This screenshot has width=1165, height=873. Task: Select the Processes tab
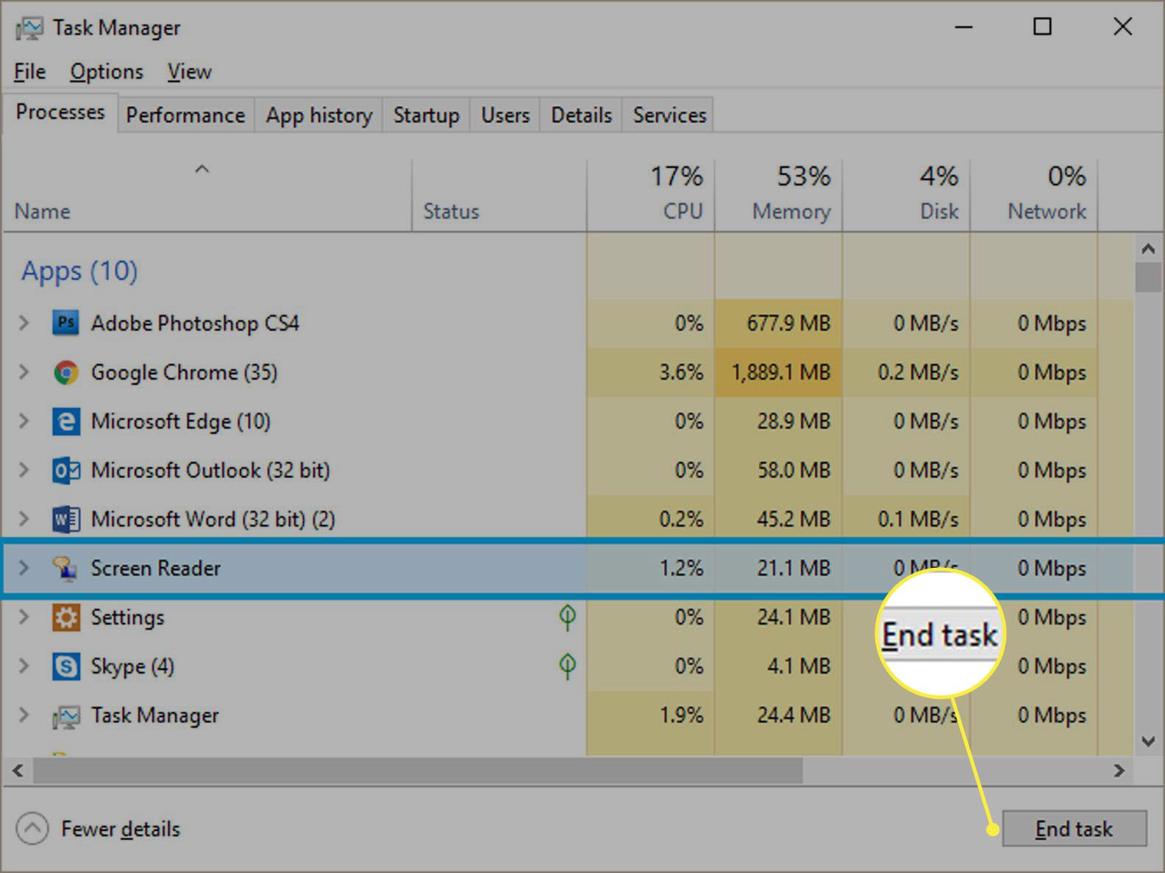pyautogui.click(x=60, y=113)
